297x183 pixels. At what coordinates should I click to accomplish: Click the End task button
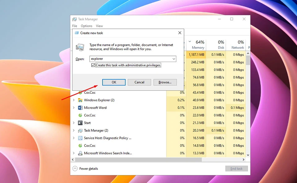[x=236, y=168]
